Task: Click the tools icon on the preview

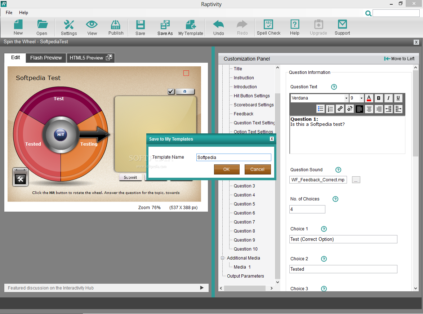Action: coord(21,179)
